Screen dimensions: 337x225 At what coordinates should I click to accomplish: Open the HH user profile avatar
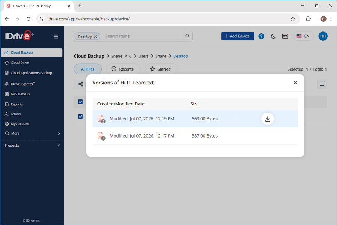tap(323, 36)
